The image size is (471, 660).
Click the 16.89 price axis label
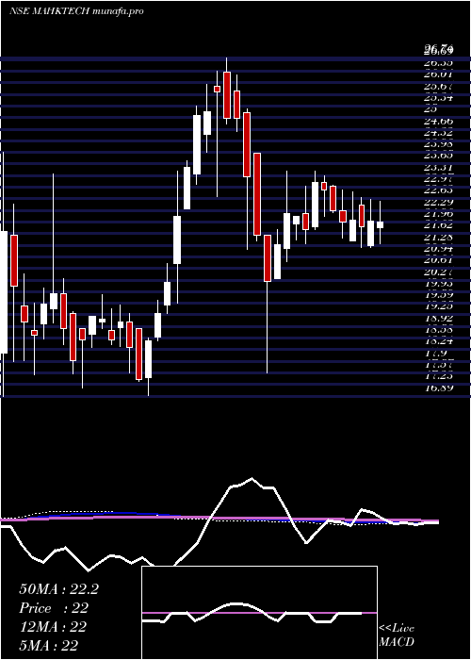(x=439, y=388)
